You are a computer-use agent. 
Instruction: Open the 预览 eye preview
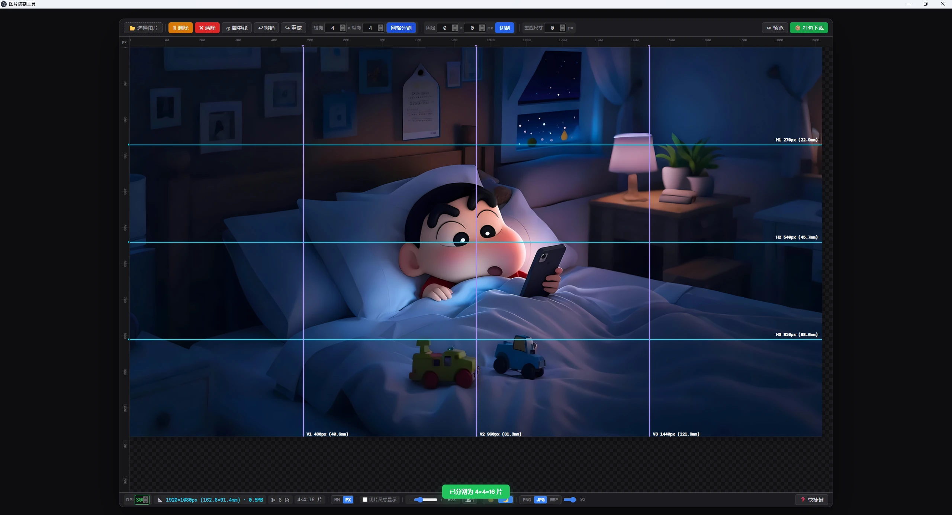pyautogui.click(x=775, y=28)
